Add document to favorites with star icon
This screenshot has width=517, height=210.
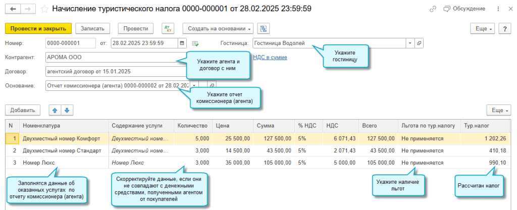pos(45,9)
